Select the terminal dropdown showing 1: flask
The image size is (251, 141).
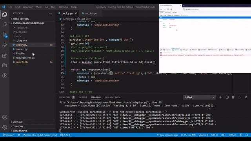pyautogui.click(x=199, y=97)
